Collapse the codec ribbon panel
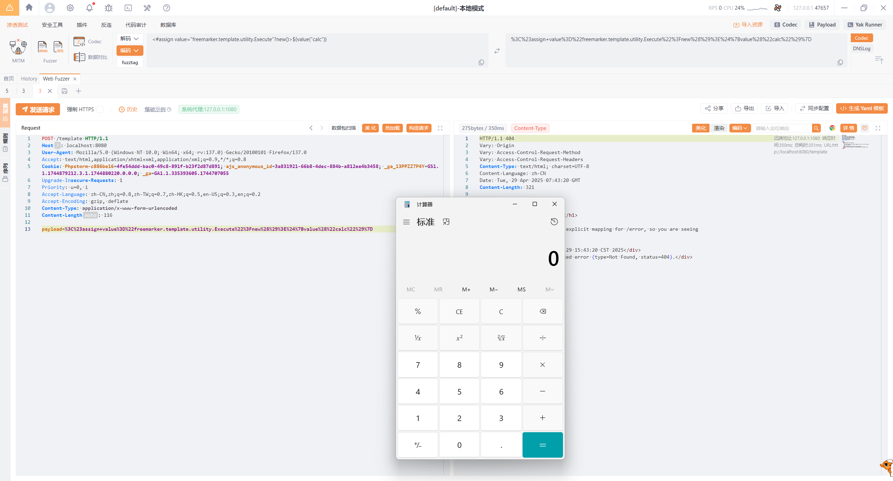Screen dimensions: 893x481 point(879,60)
